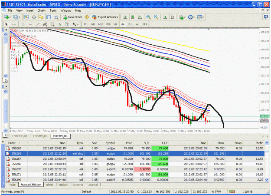Open the Experts terminal tab
This screenshot has width=271, height=195.
click(78, 185)
